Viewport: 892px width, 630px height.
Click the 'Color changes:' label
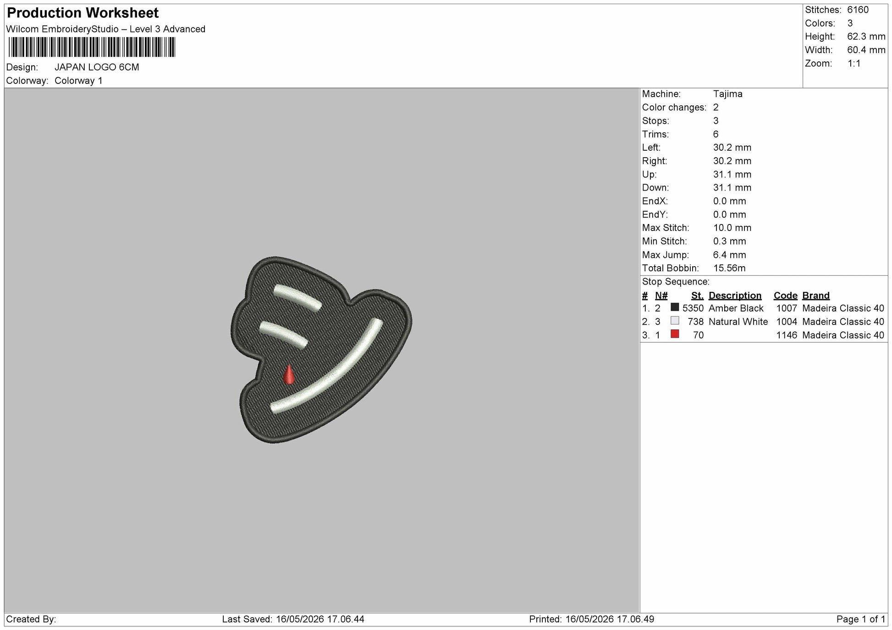coord(674,107)
